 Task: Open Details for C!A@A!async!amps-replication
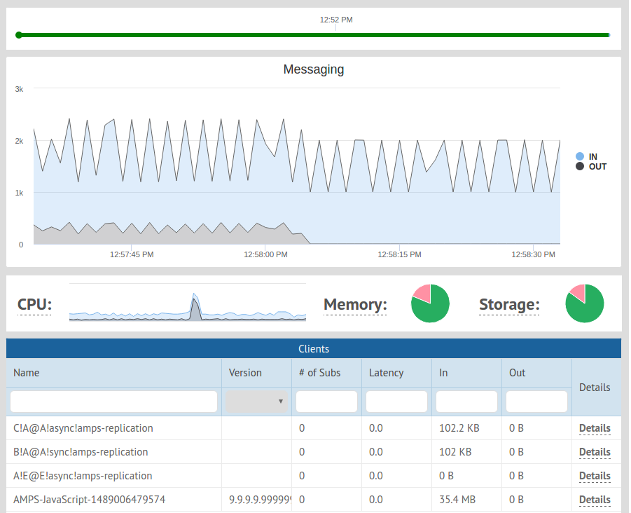(595, 428)
